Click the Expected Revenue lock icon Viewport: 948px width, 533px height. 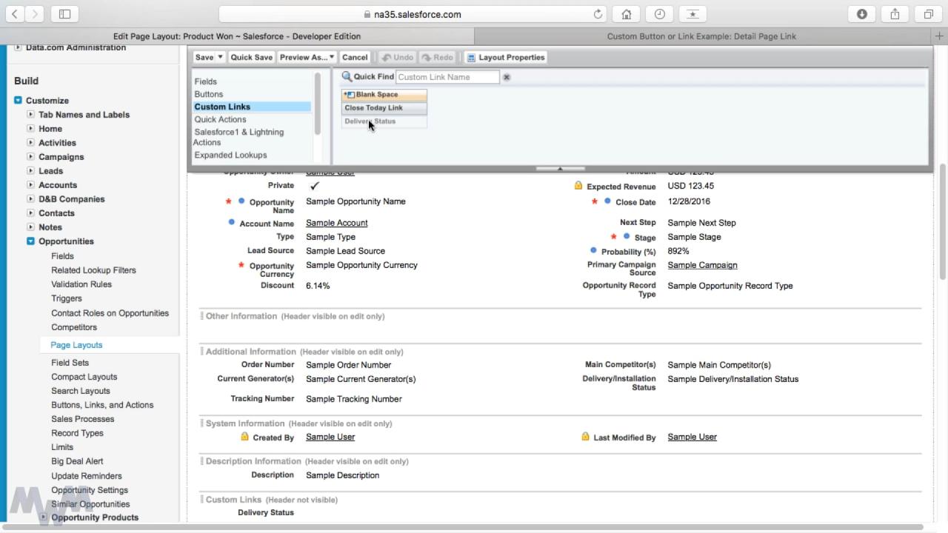click(578, 186)
